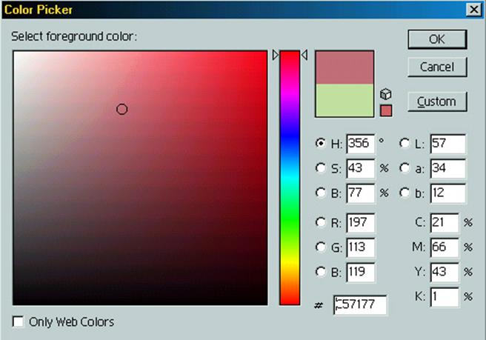The height and width of the screenshot is (340, 486).
Task: Open the Custom colors dialog
Action: coord(437,101)
